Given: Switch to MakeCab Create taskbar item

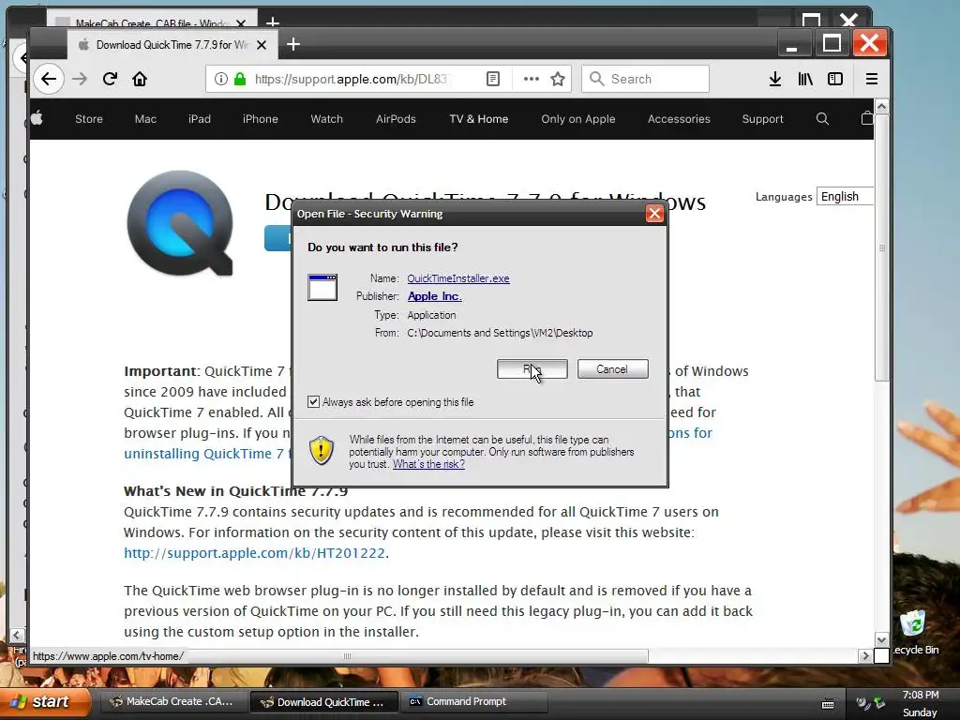Looking at the screenshot, I should tap(172, 701).
